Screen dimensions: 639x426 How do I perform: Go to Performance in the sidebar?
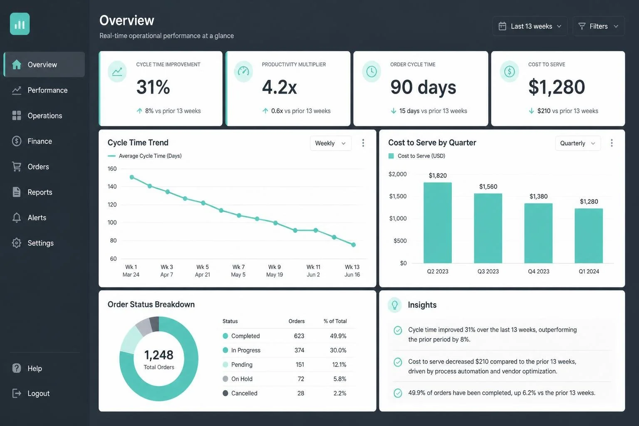44,90
